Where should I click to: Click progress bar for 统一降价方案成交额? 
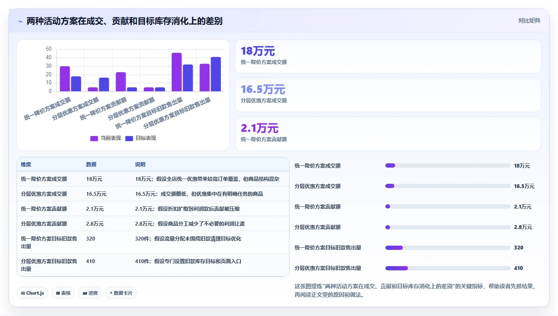(x=448, y=165)
